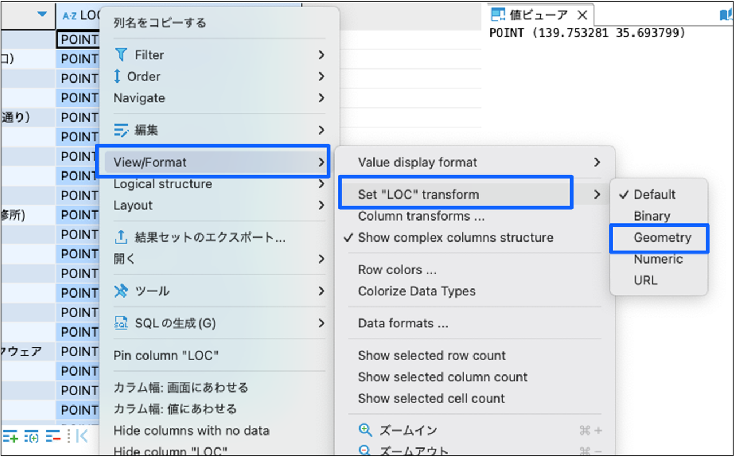Select Pin column "LOC" menu entry

(x=166, y=356)
